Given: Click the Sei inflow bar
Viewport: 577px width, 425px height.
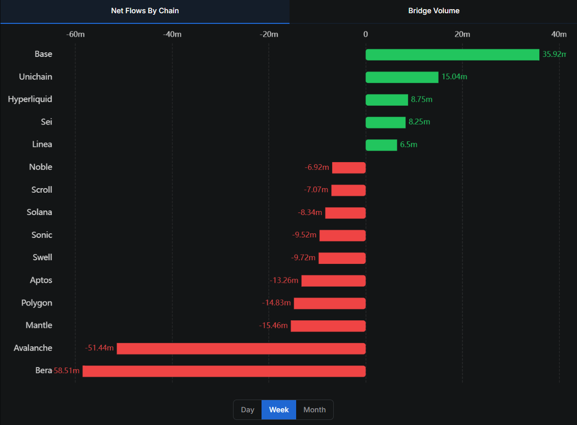Looking at the screenshot, I should coord(386,123).
